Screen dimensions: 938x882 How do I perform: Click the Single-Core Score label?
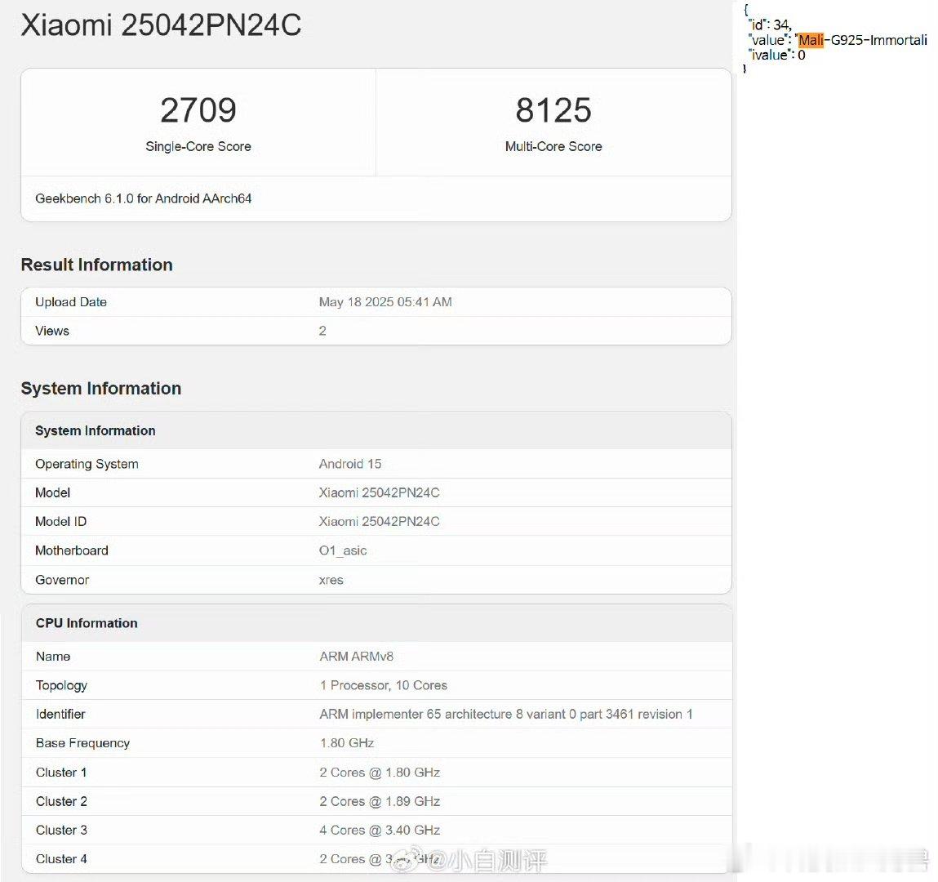tap(198, 147)
